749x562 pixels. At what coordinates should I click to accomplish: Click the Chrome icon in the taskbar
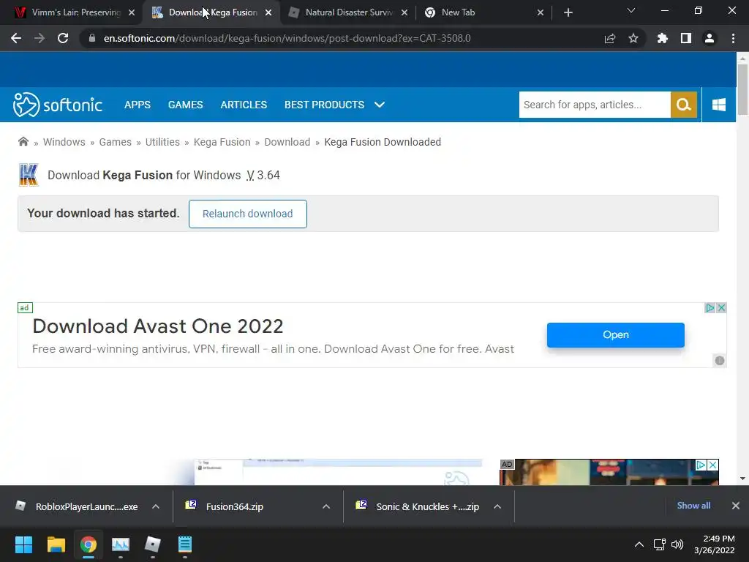(89, 544)
